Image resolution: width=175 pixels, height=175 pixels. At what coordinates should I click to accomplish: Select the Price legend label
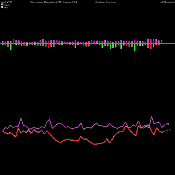pyautogui.click(x=6, y=8)
